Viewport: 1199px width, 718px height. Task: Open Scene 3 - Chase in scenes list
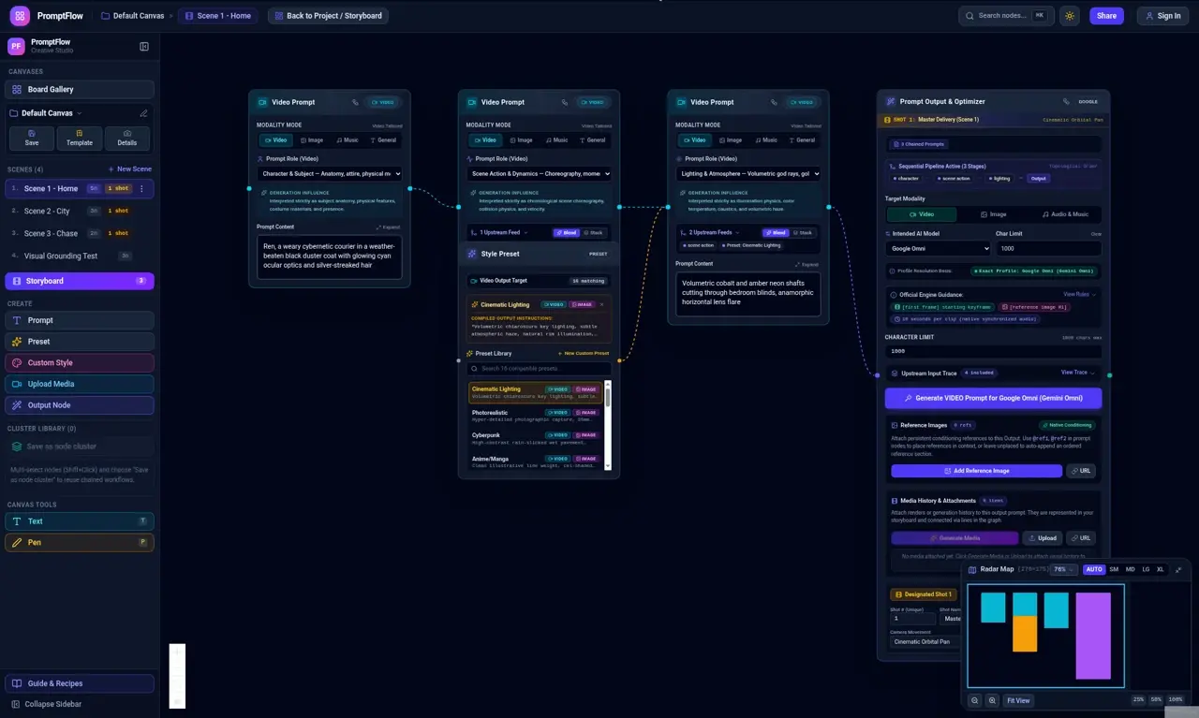[x=79, y=233]
